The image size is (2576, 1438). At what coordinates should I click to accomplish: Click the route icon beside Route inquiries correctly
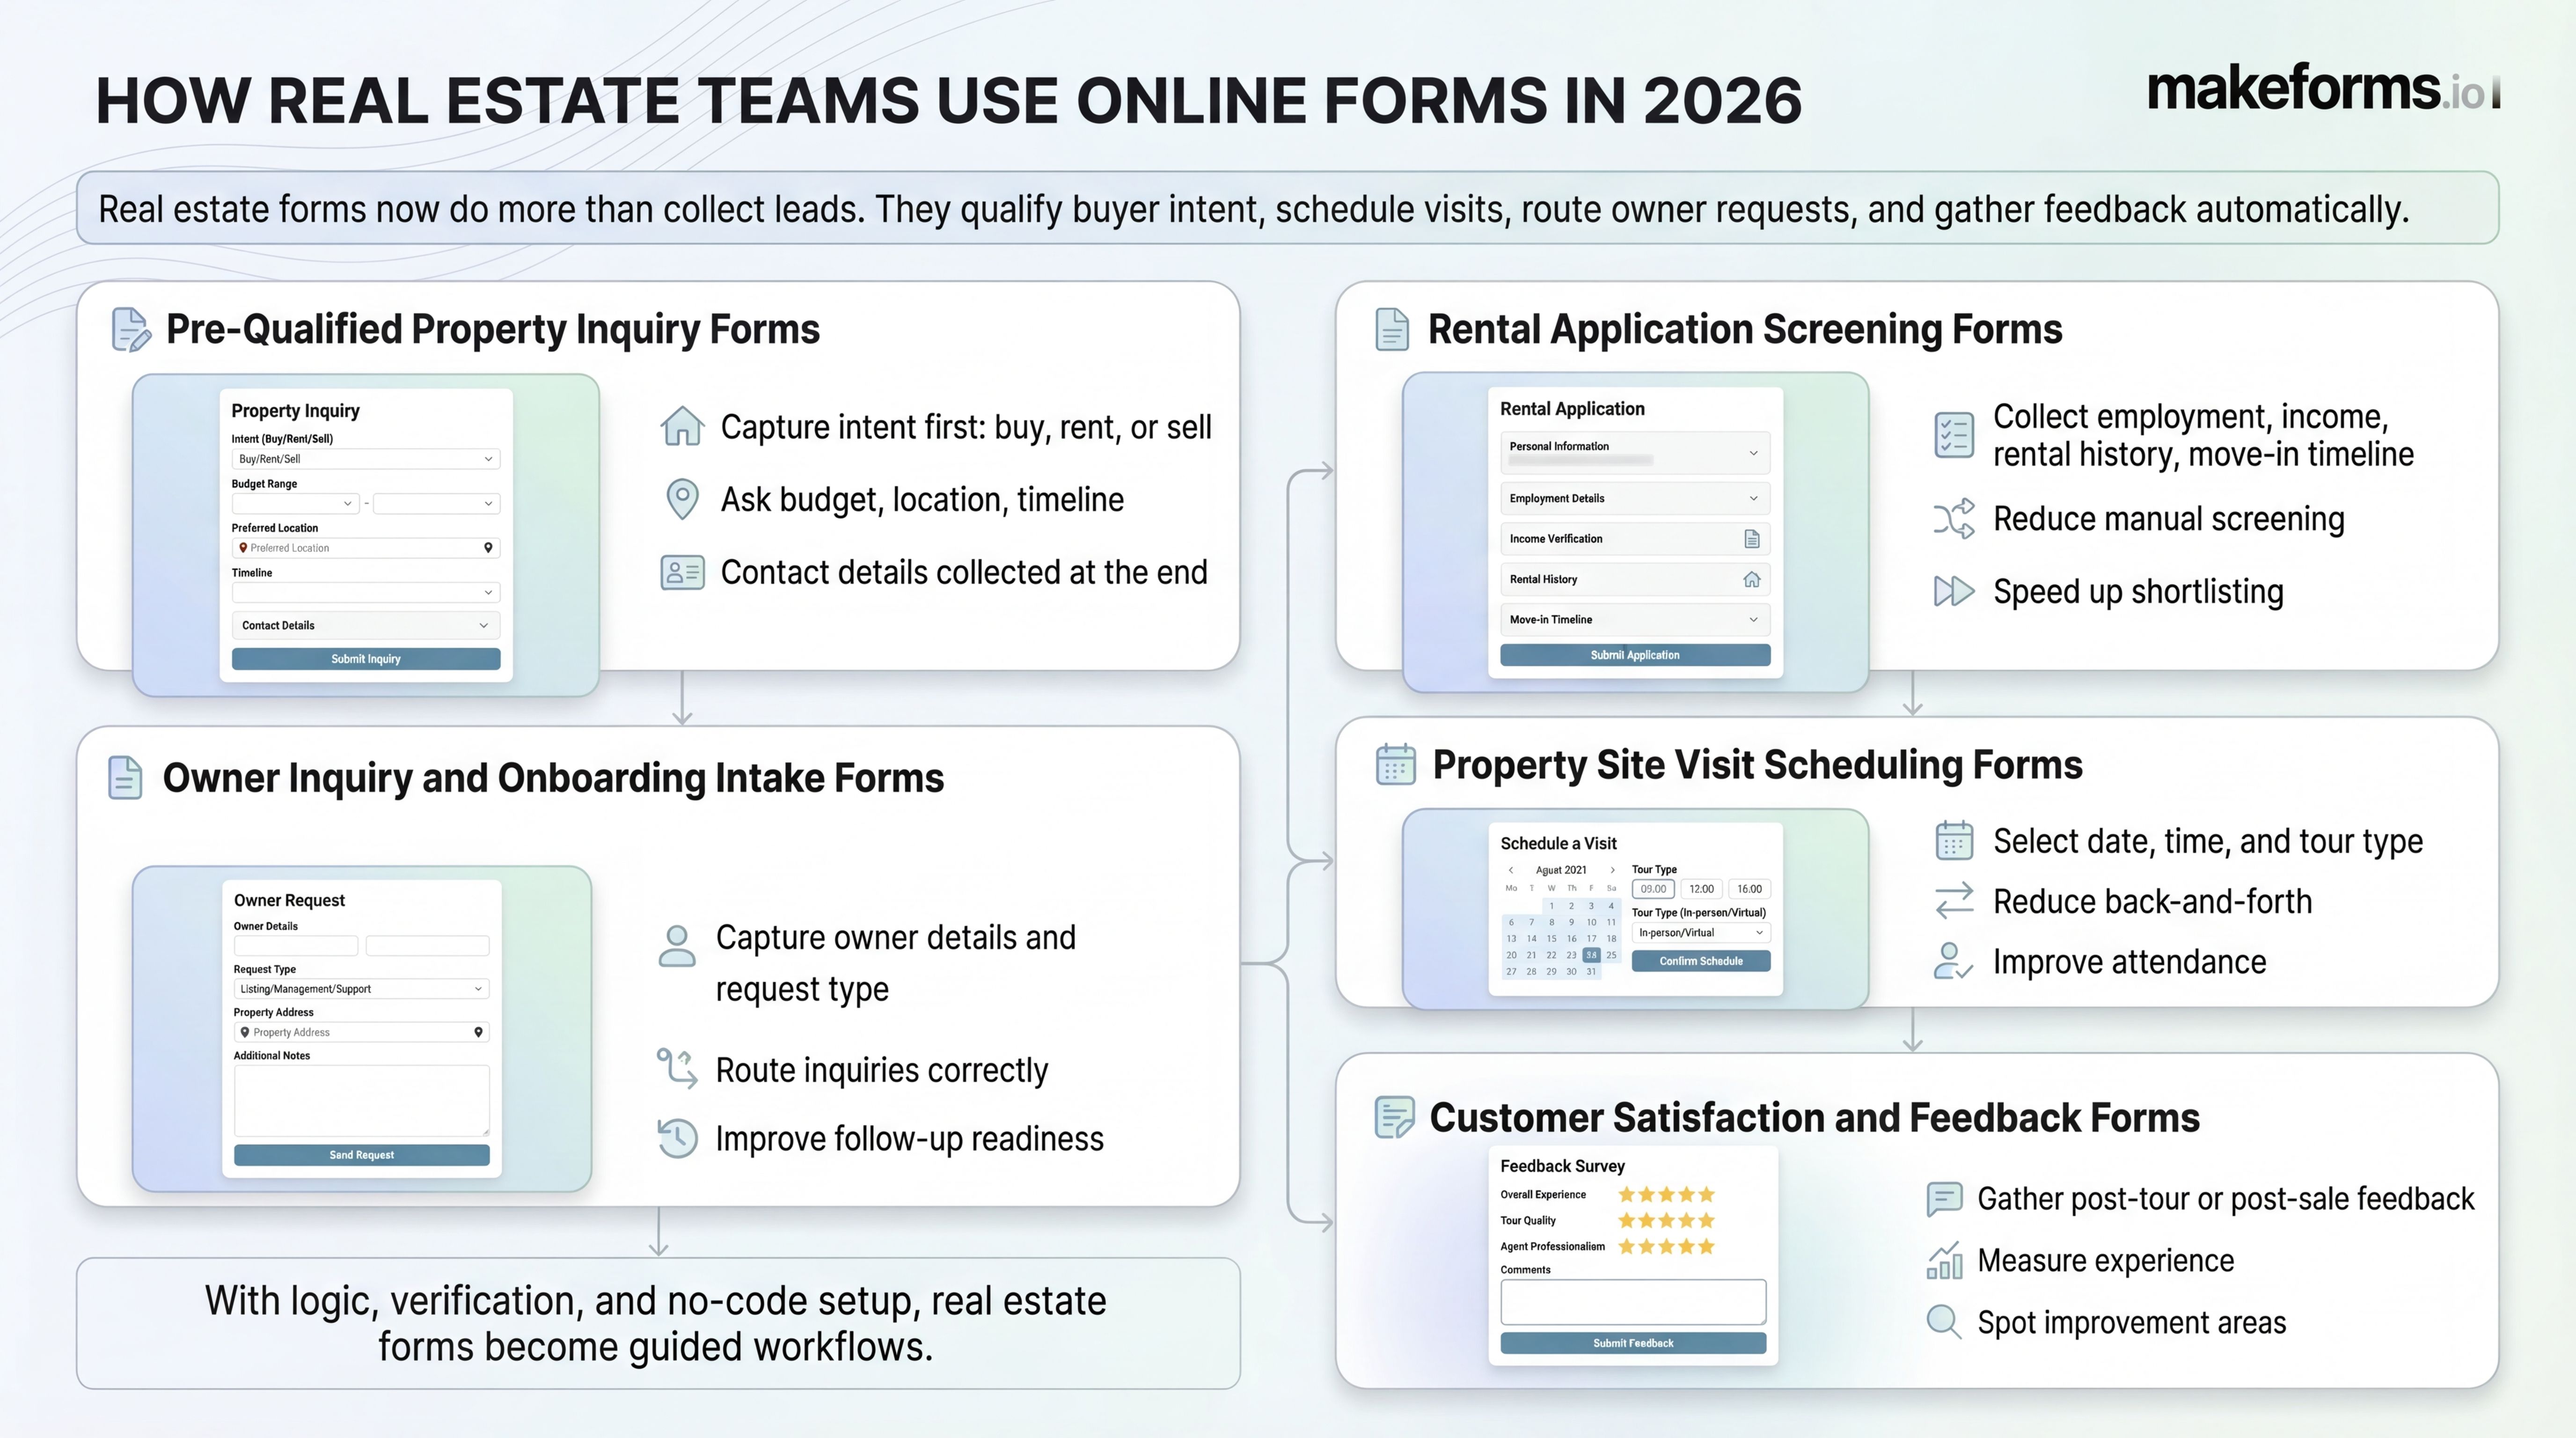pyautogui.click(x=677, y=1068)
